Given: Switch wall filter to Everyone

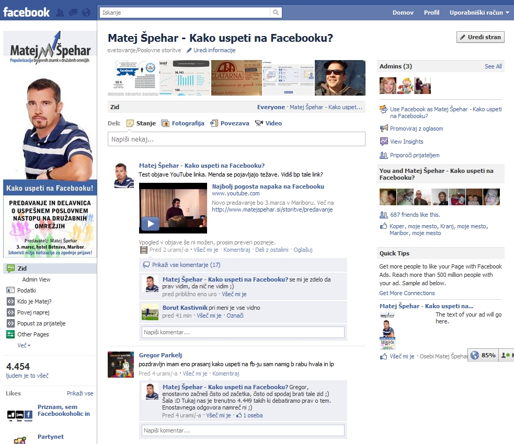Looking at the screenshot, I should point(271,107).
